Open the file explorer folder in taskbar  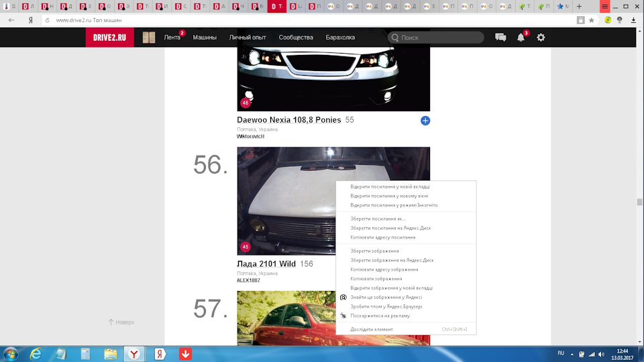point(110,354)
